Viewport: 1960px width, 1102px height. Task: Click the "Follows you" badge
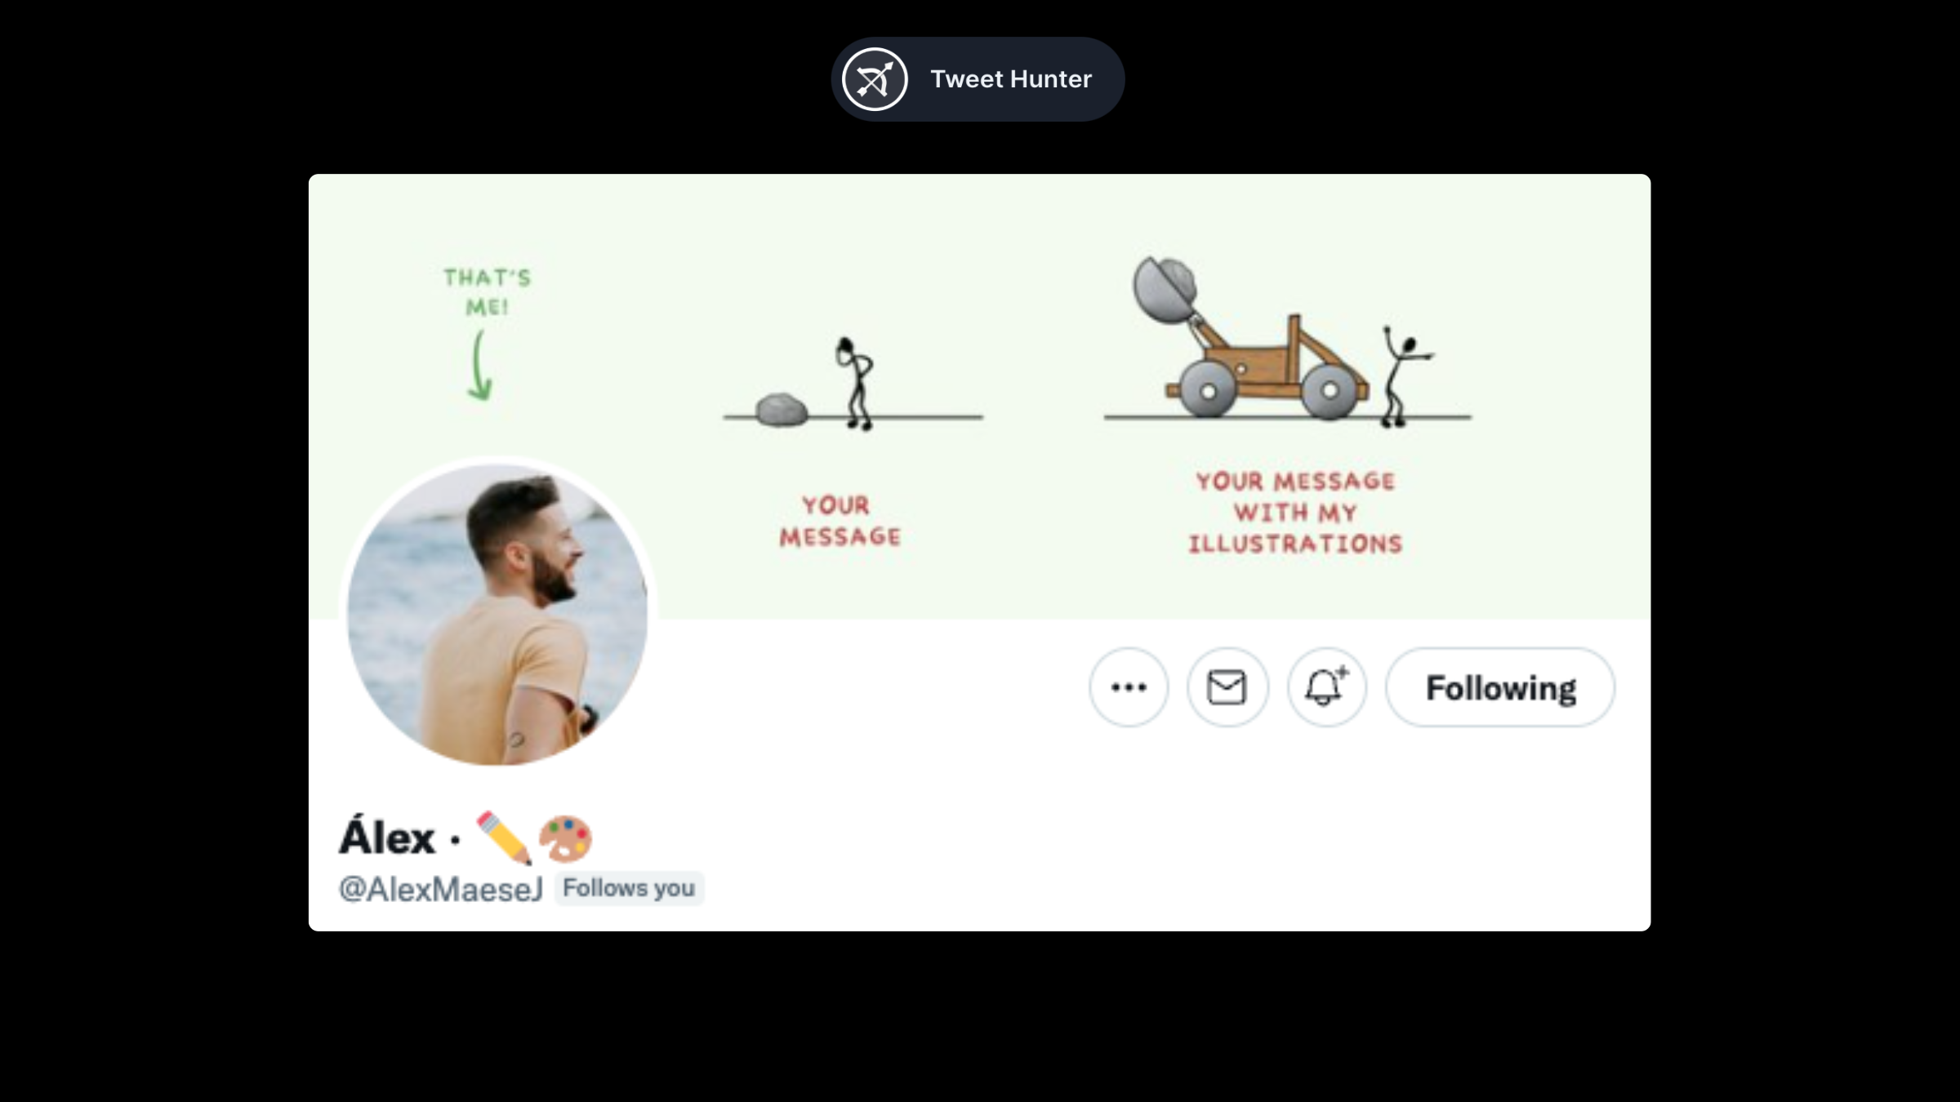629,888
